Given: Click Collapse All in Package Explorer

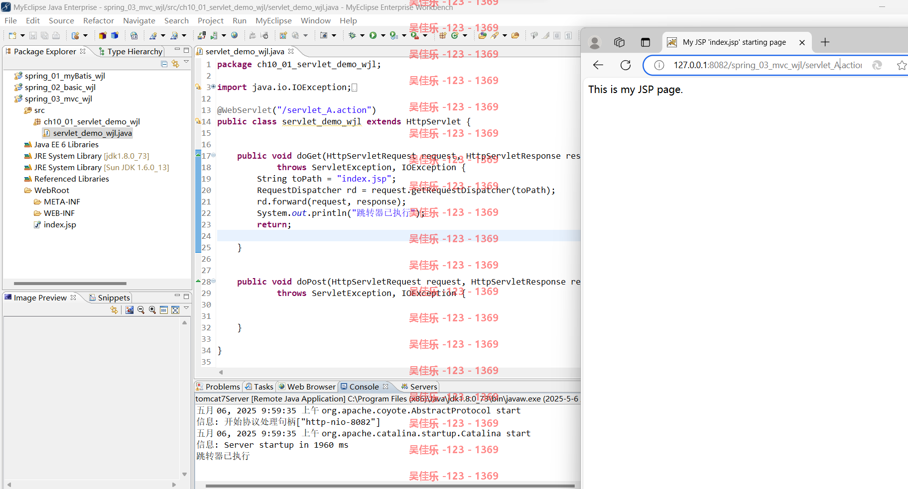Looking at the screenshot, I should coord(164,64).
